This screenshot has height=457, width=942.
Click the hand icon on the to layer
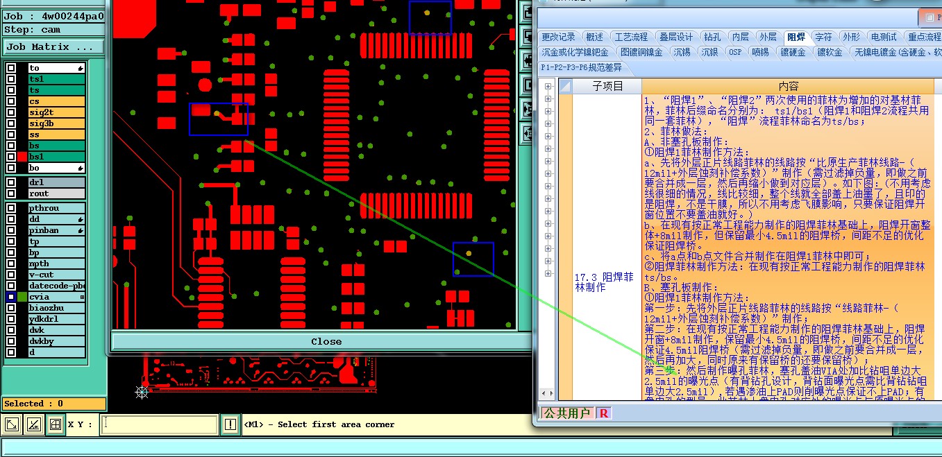coord(81,69)
